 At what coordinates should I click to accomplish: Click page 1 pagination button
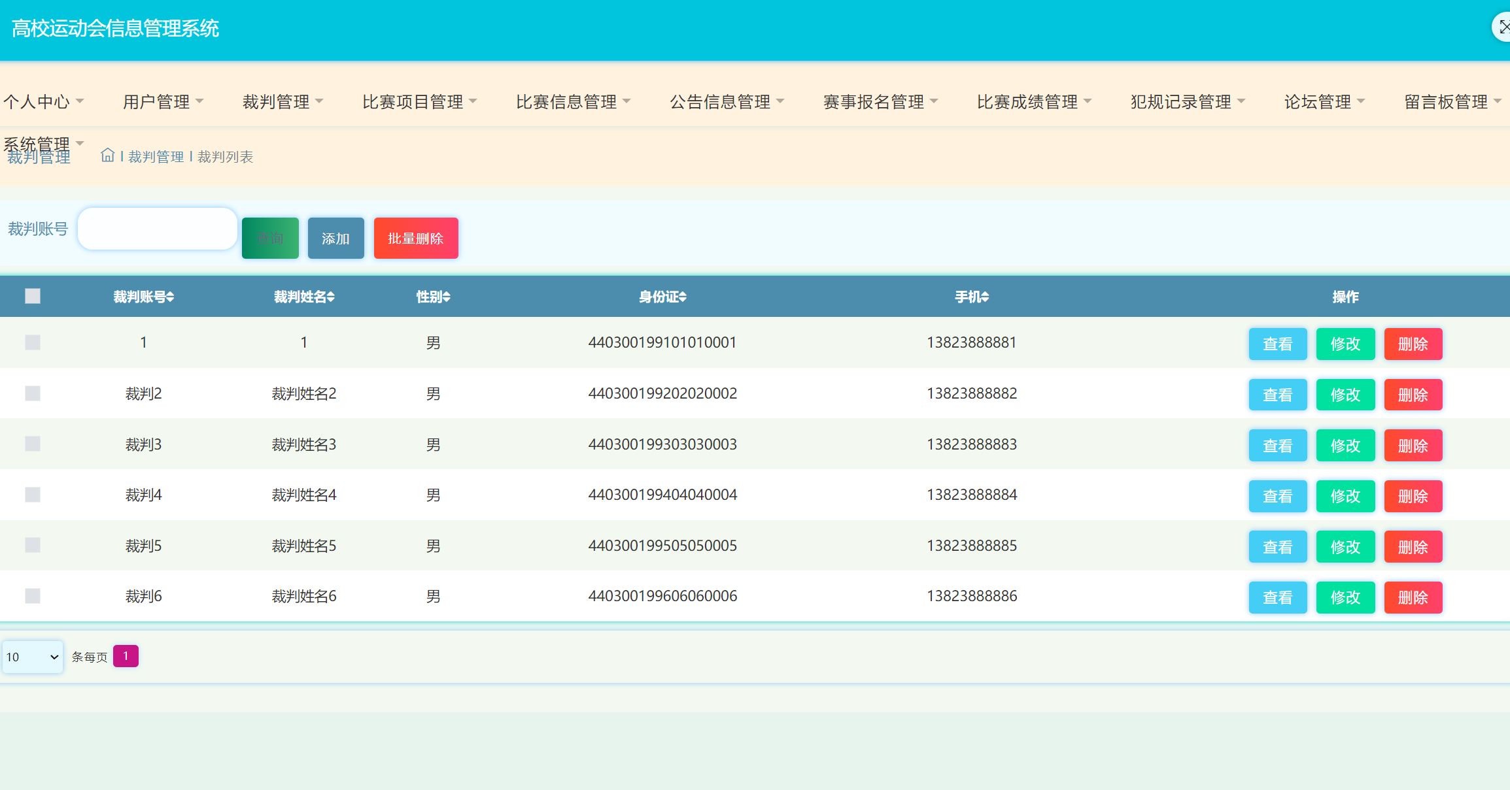pyautogui.click(x=126, y=656)
